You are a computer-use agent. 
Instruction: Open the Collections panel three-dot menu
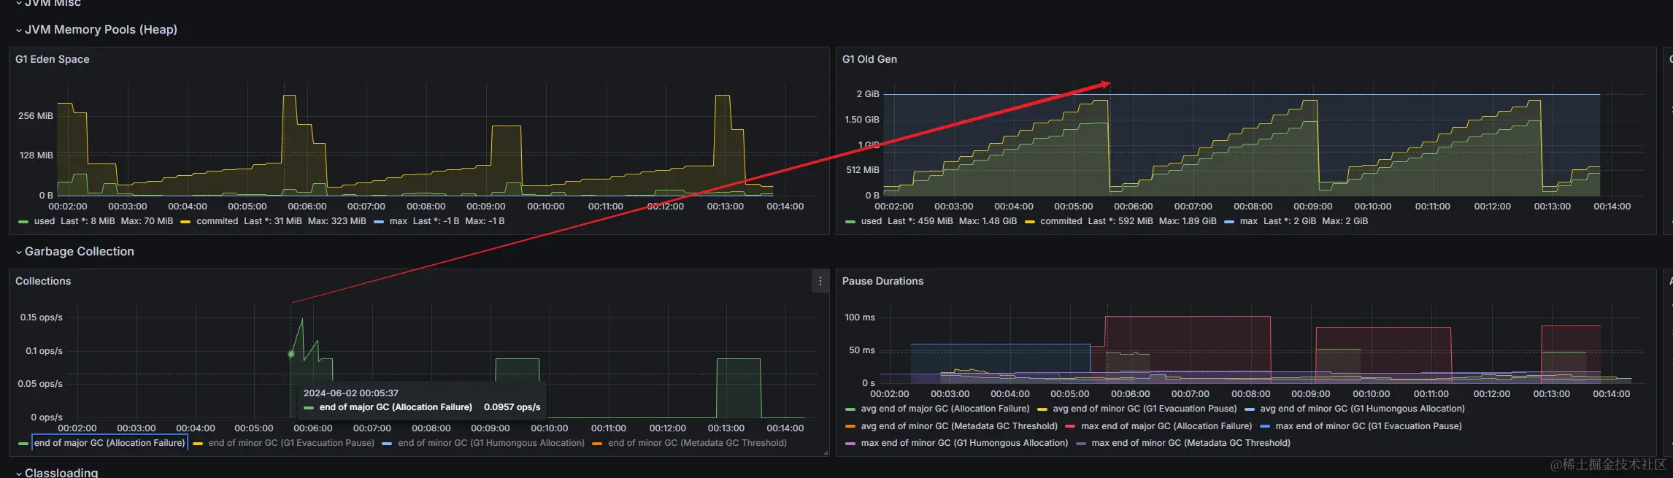click(x=820, y=281)
